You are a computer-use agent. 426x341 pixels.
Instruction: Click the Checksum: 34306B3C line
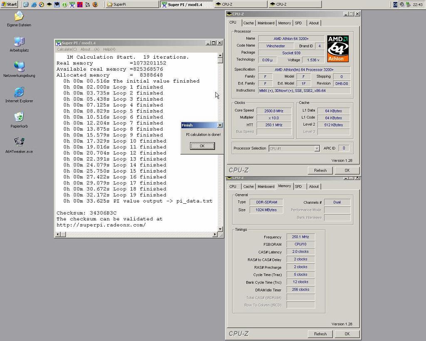(87, 213)
